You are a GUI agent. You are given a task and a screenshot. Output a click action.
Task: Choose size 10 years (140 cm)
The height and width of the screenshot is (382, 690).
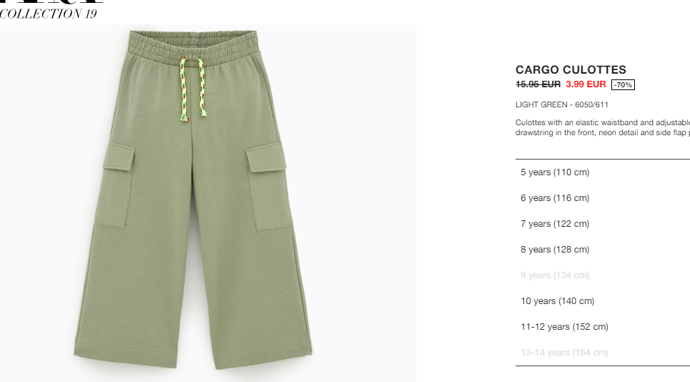[x=603, y=301]
